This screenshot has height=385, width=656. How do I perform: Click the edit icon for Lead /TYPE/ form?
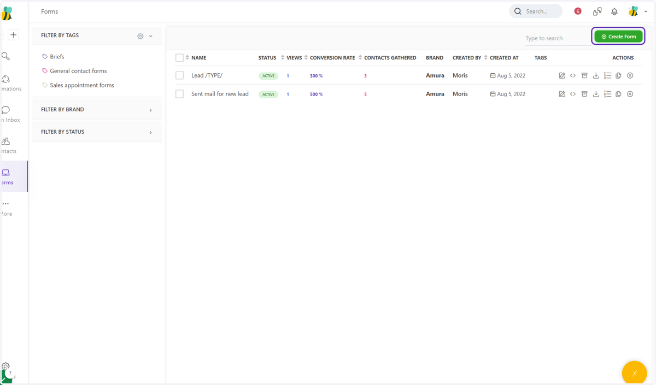561,76
